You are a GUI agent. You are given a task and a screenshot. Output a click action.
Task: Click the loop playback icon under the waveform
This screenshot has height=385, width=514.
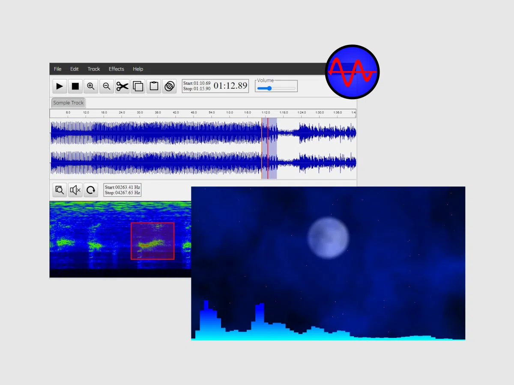[91, 190]
